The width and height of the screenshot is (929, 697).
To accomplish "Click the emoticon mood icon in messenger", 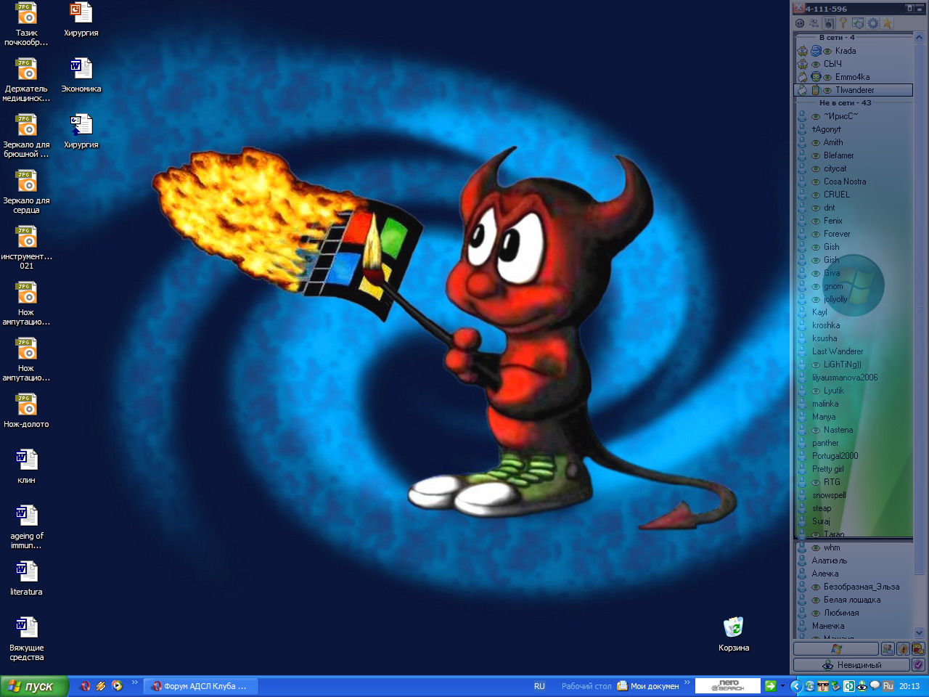I will click(x=918, y=648).
